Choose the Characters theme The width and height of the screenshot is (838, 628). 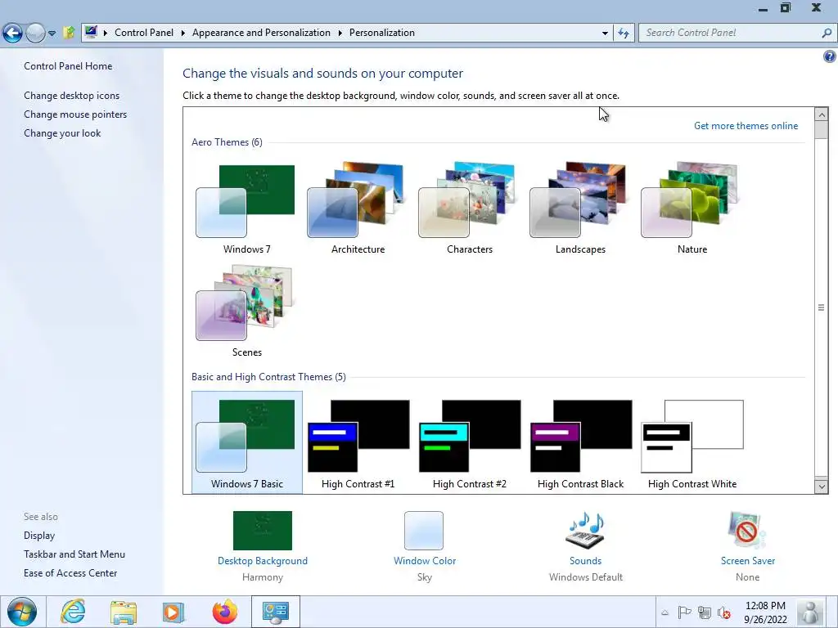click(469, 209)
